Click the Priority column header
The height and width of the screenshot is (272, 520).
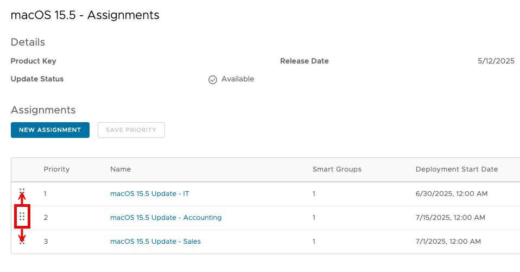[x=56, y=169]
